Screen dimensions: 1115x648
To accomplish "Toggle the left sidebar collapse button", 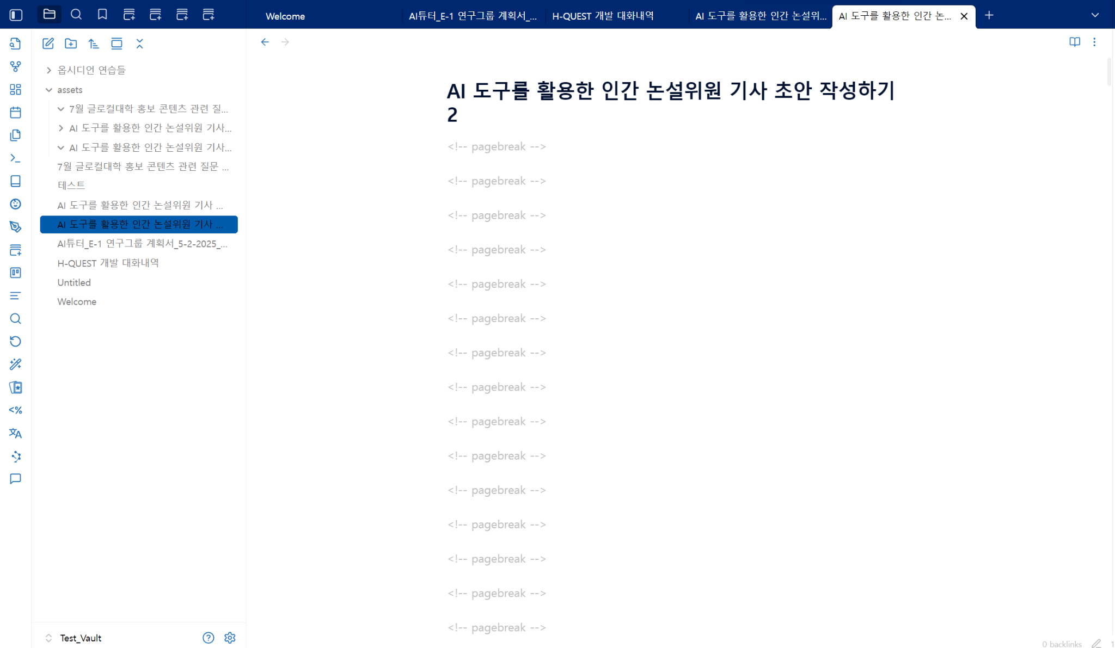I will (x=16, y=15).
